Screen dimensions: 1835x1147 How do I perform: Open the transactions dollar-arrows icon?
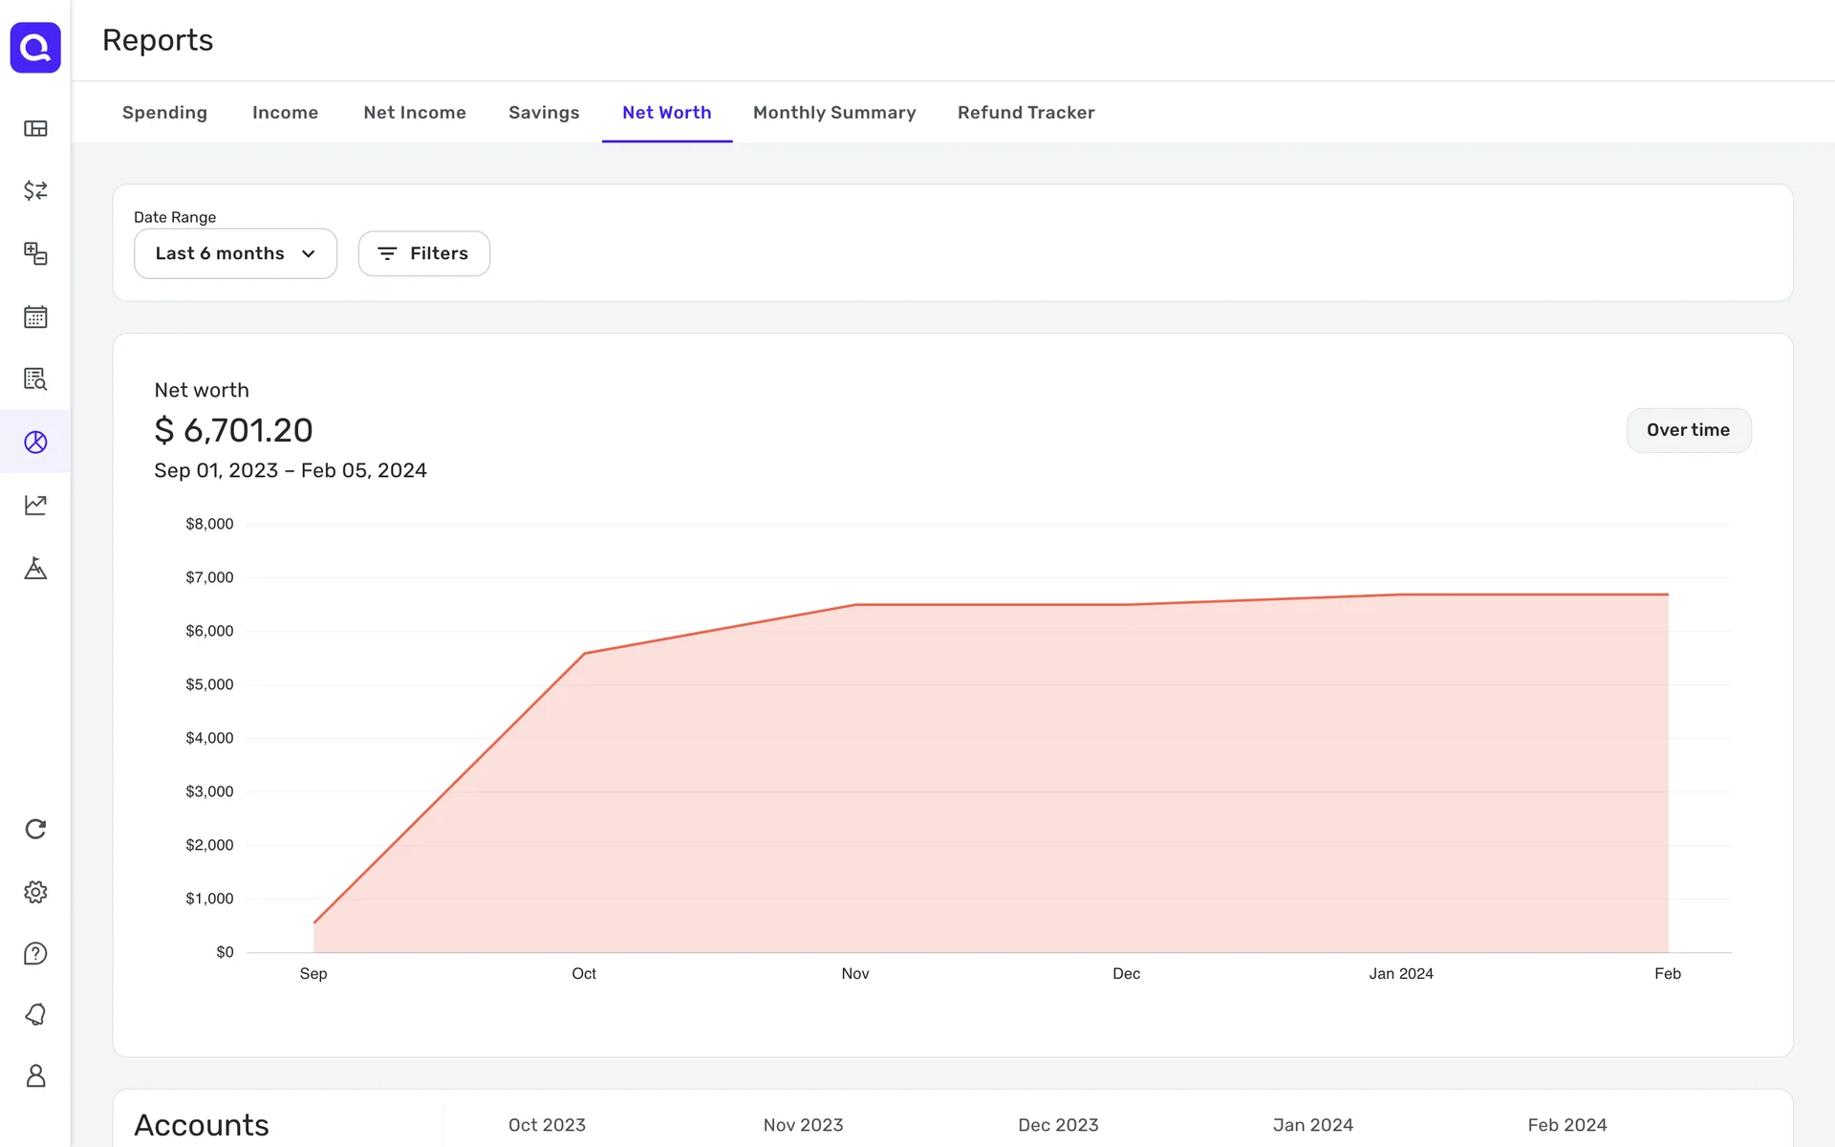pos(35,190)
